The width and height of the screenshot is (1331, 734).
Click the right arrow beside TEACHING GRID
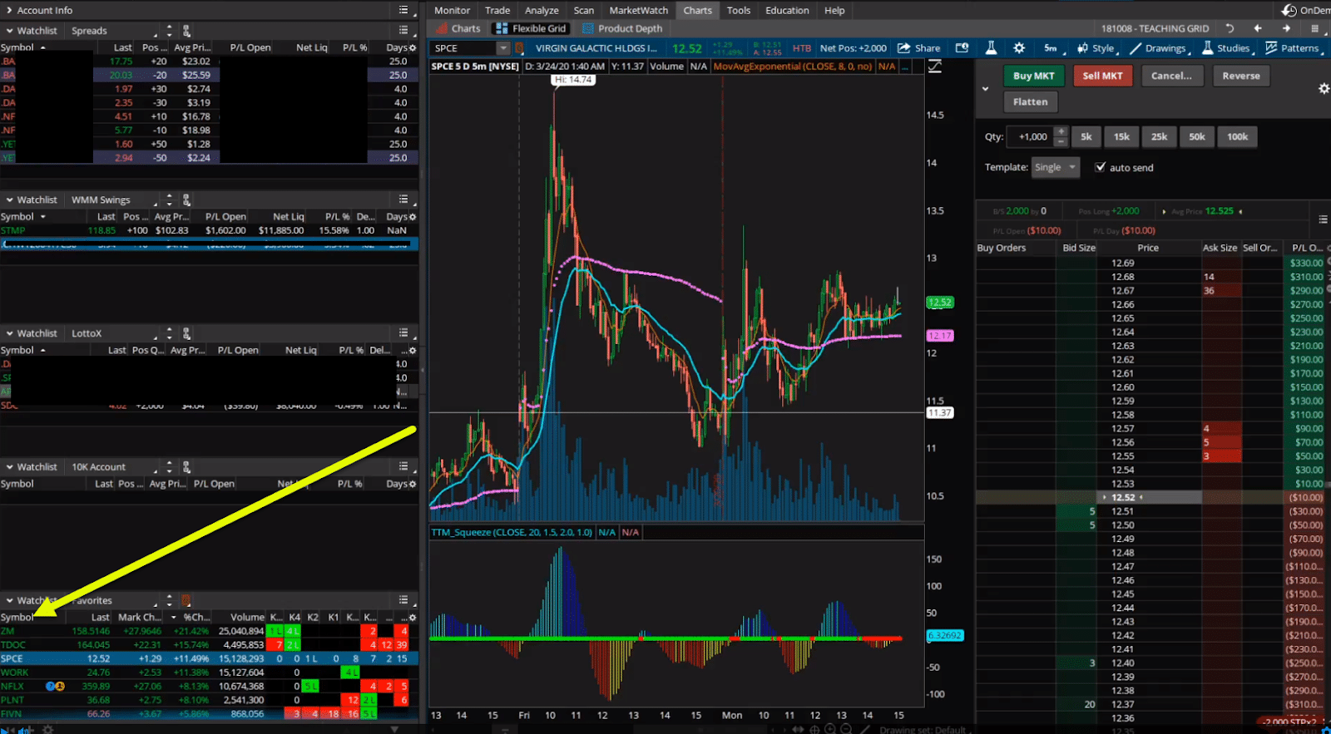[x=1286, y=28]
